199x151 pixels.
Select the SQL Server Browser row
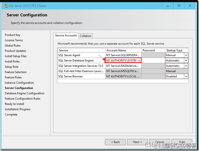point(81,76)
